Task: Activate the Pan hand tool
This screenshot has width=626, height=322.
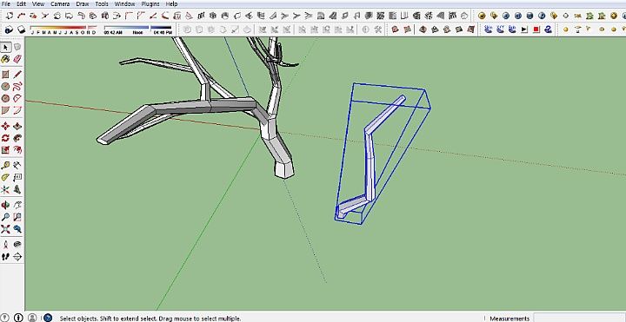Action: coord(17,205)
